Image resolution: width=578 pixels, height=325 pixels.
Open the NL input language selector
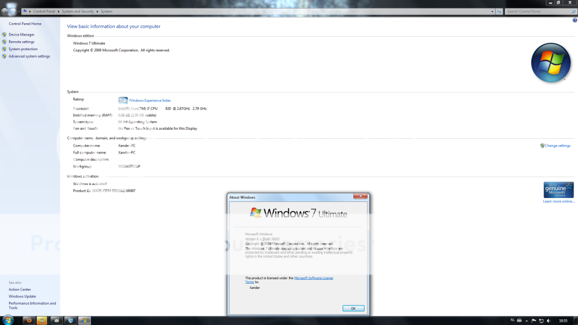click(x=513, y=320)
